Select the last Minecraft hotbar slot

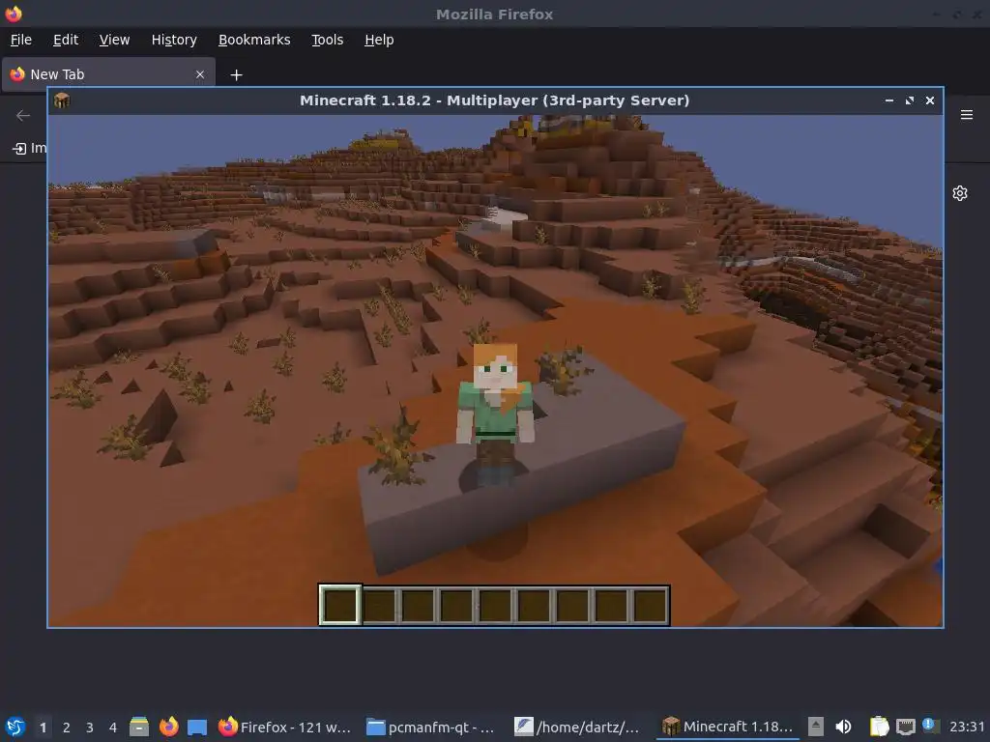[650, 605]
